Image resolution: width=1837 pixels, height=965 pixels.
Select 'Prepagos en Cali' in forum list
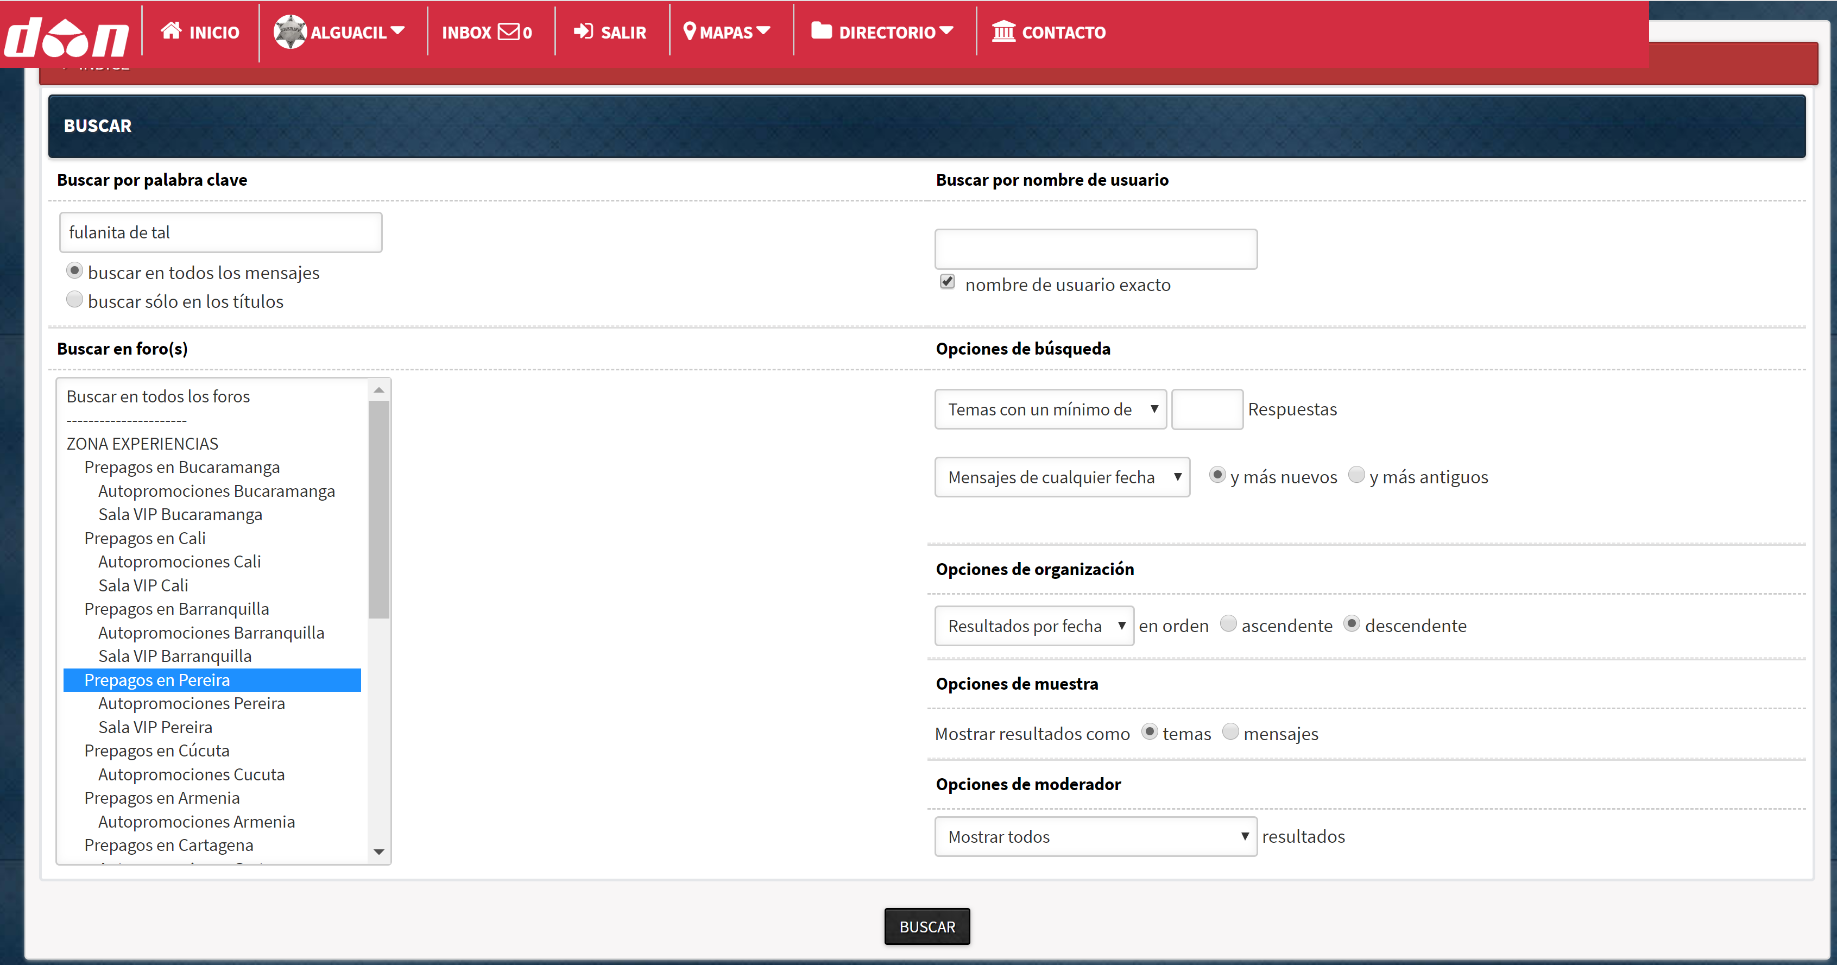pos(145,539)
